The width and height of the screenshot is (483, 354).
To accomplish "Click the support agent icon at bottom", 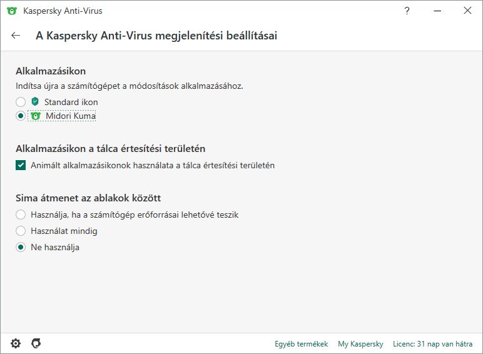I will tap(36, 343).
